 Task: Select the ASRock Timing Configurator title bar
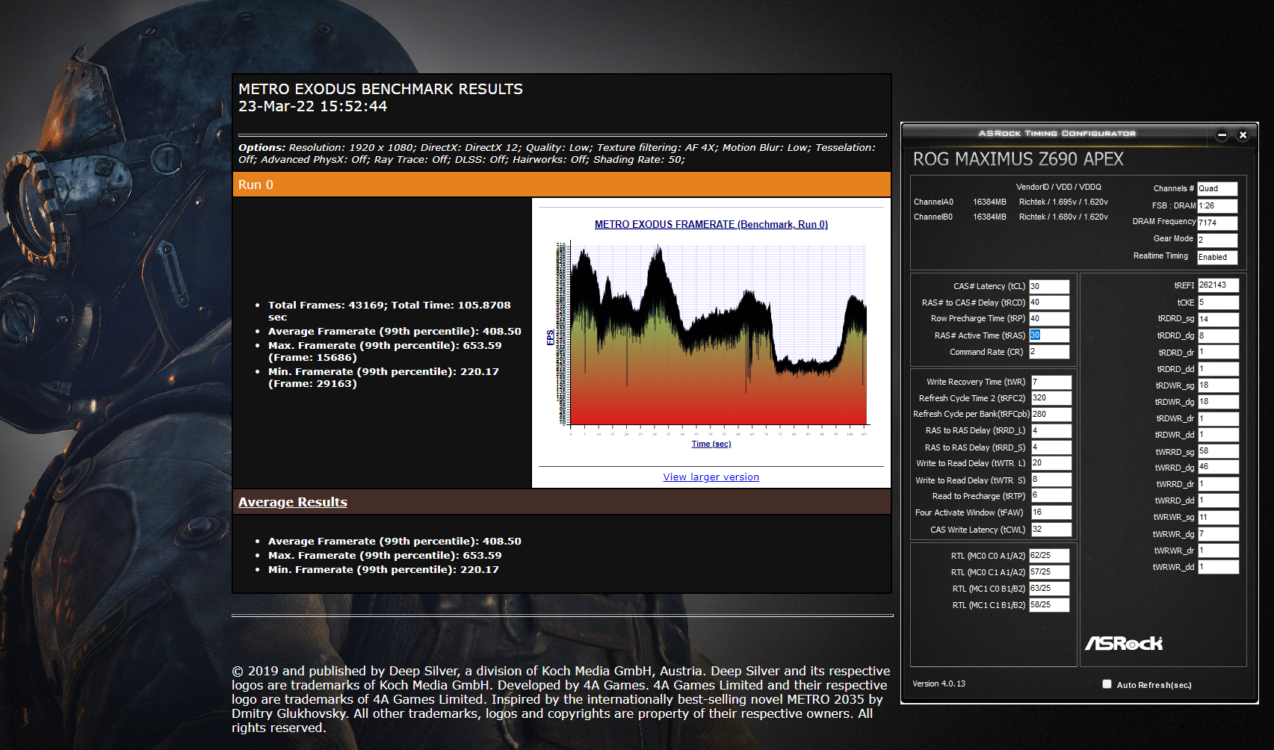tap(1057, 134)
